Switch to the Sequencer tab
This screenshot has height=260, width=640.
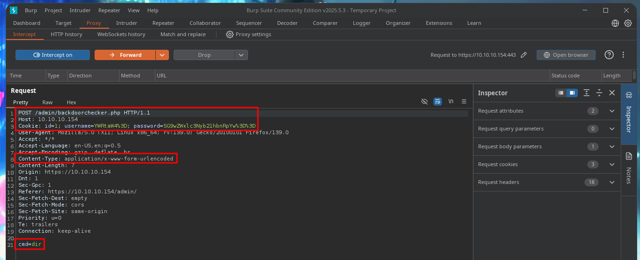[249, 23]
